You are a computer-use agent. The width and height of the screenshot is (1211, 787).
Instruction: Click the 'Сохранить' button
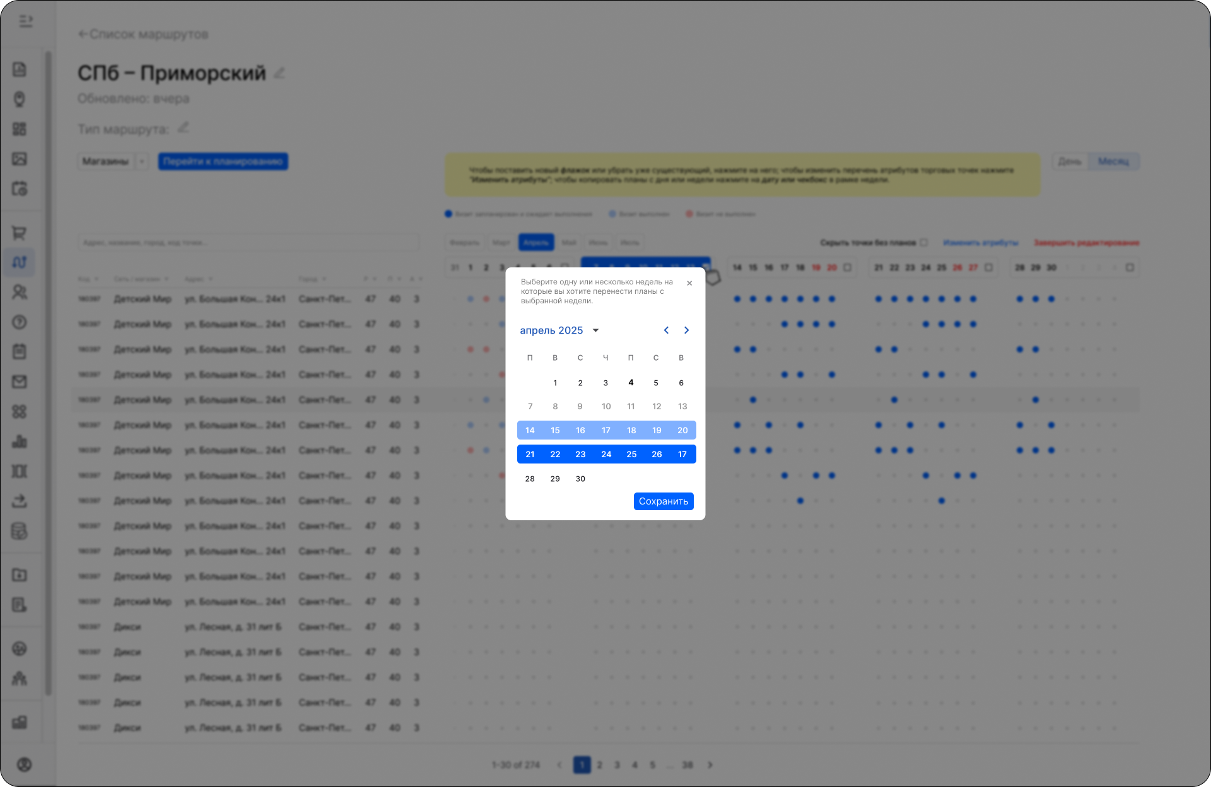coord(663,501)
